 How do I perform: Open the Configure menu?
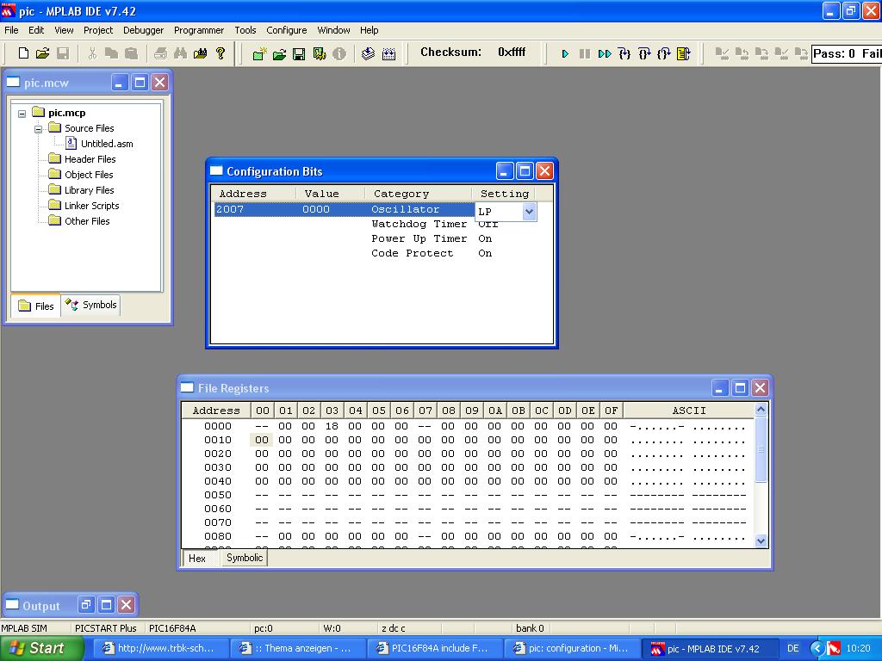coord(286,30)
